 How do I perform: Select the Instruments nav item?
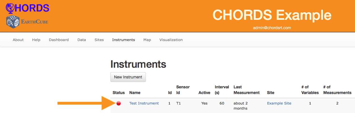pyautogui.click(x=123, y=40)
